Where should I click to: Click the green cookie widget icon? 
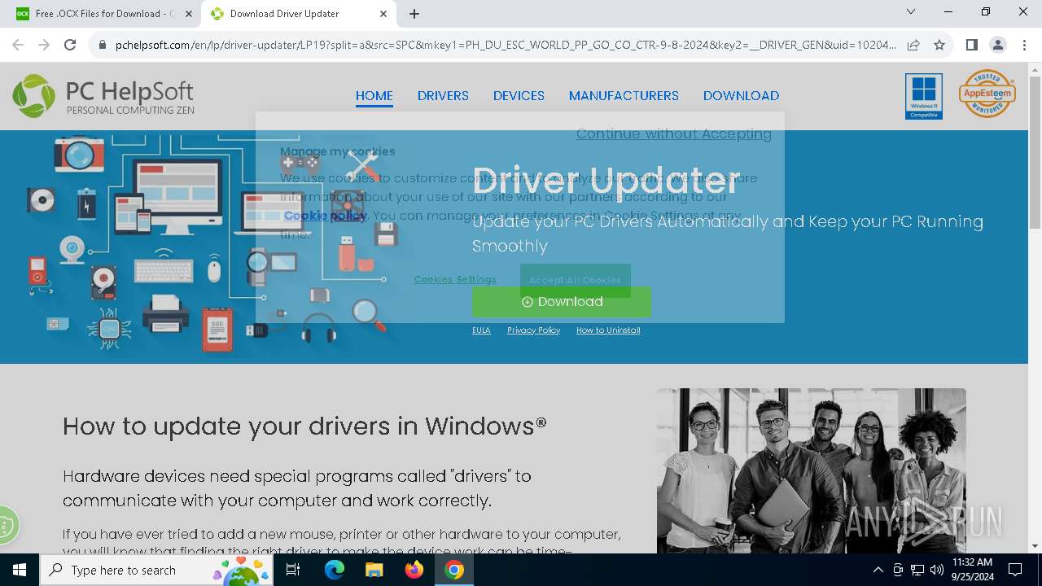click(7, 525)
